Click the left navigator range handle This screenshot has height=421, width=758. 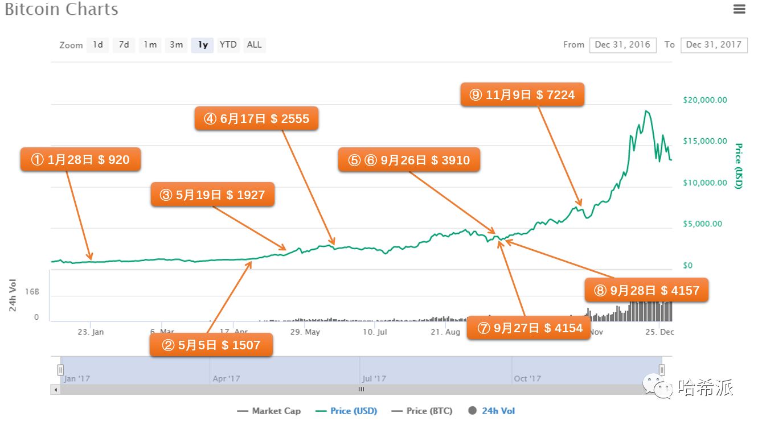click(60, 370)
